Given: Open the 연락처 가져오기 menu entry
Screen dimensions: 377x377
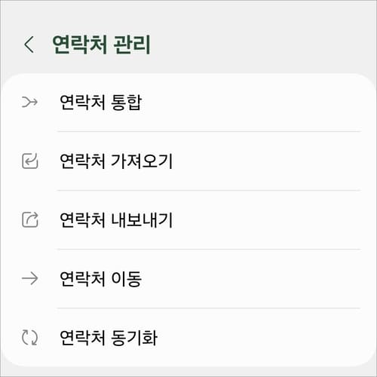Looking at the screenshot, I should click(x=188, y=161).
